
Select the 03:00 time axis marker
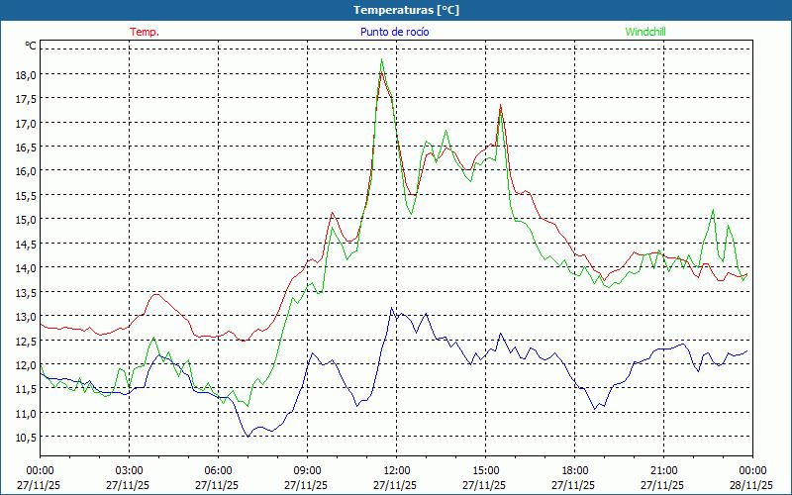[x=129, y=469]
